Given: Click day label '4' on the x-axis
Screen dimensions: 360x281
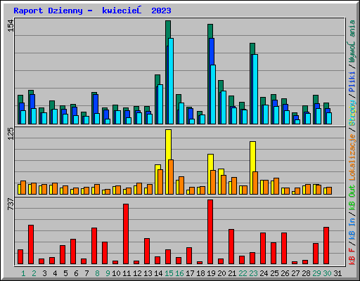Looking at the screenshot, I should tap(55, 273).
